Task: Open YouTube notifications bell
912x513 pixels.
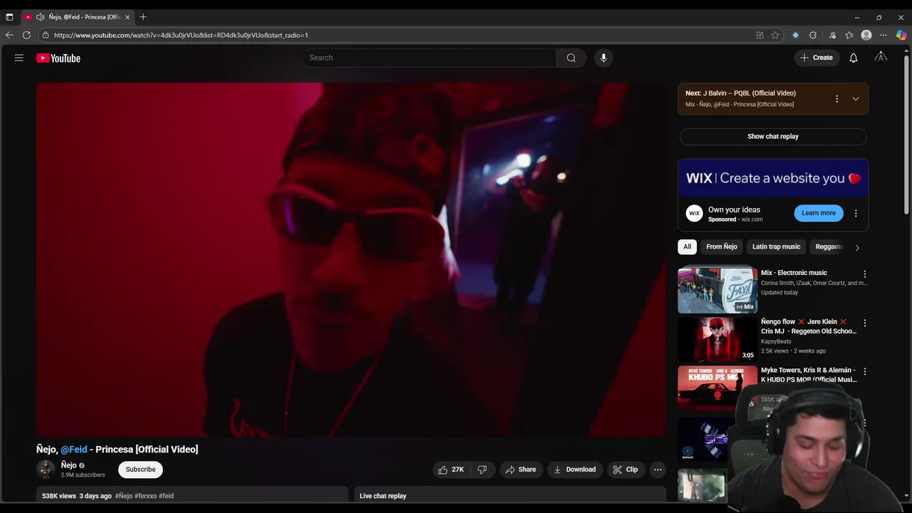Action: pos(853,58)
